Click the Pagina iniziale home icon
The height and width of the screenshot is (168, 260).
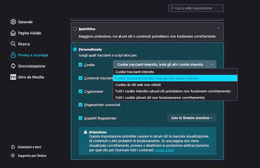click(x=13, y=33)
